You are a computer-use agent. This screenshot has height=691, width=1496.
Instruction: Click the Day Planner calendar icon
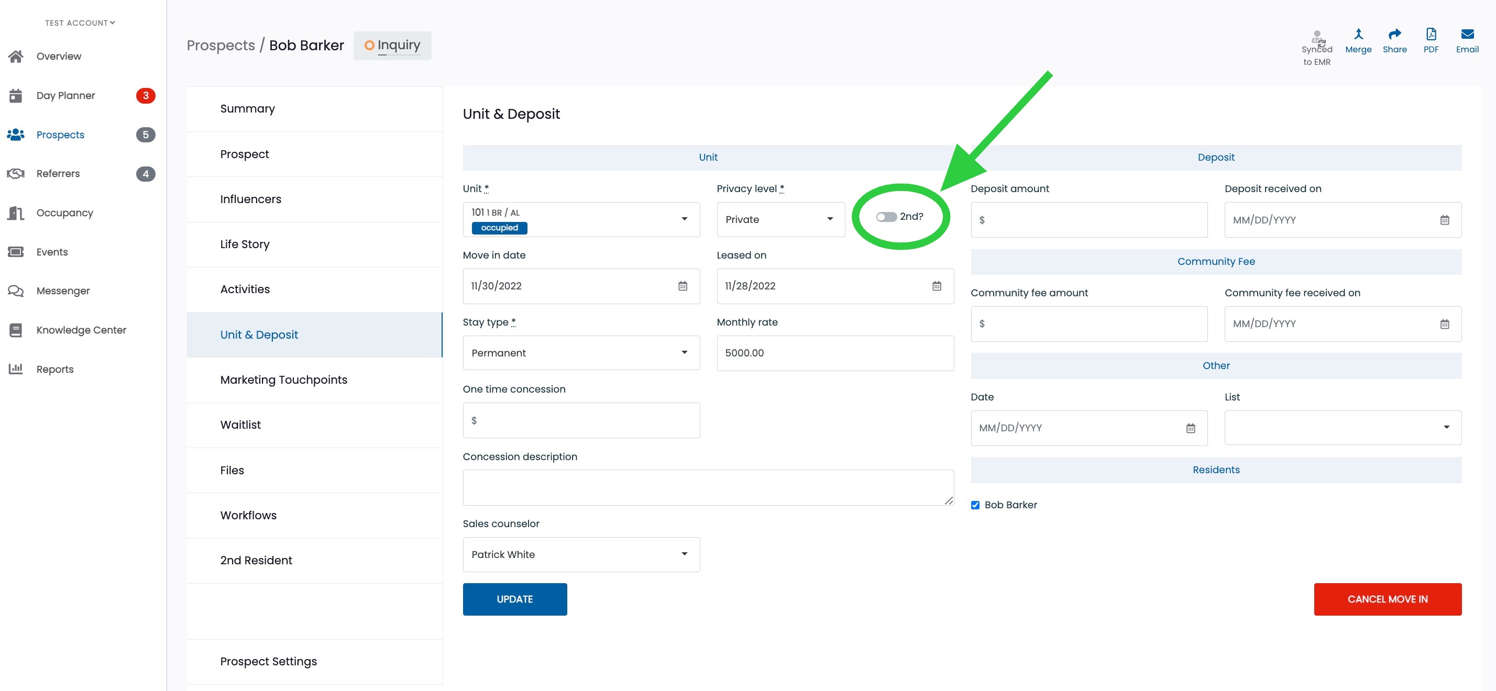point(16,96)
